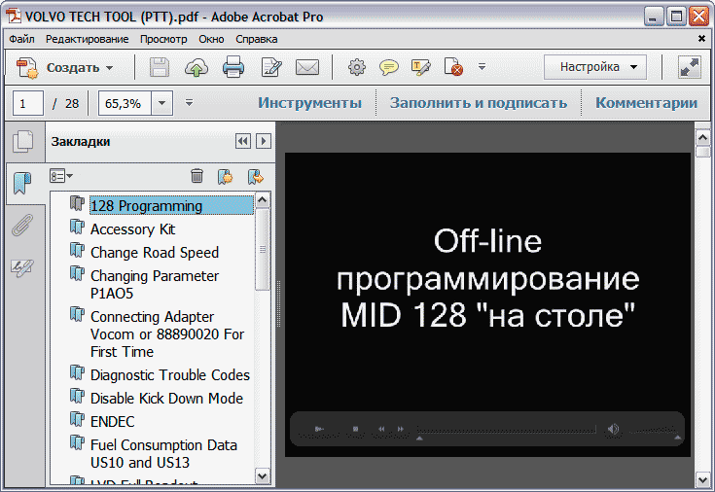This screenshot has width=715, height=492.
Task: Open the Редактирование menu
Action: (x=88, y=39)
